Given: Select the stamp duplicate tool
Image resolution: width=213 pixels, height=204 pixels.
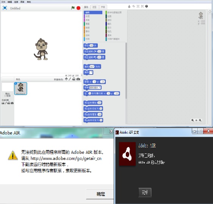Looking at the screenshot, I should (x=129, y=6).
